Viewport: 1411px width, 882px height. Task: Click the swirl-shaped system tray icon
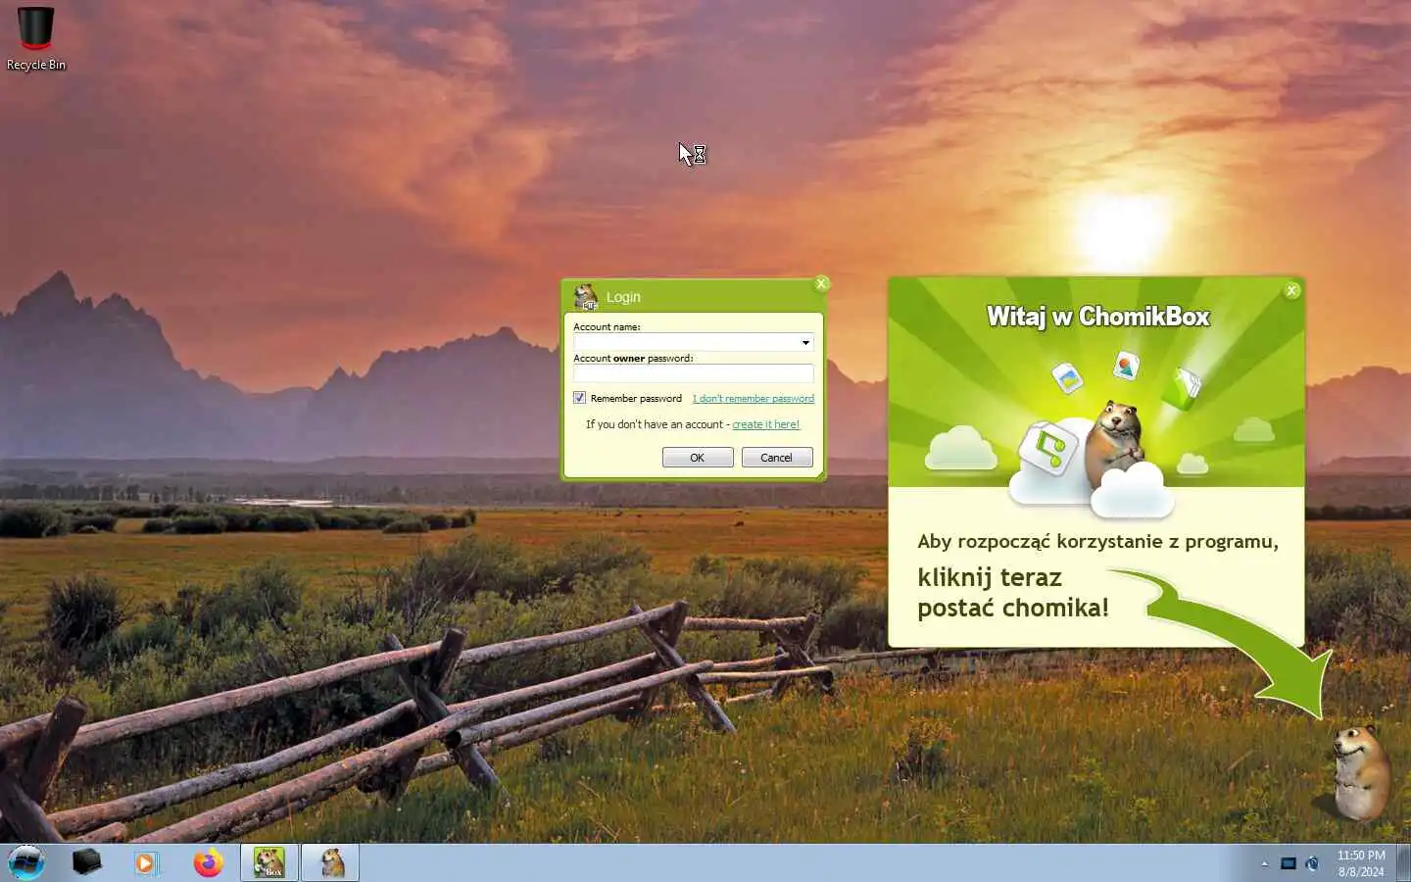point(1312,863)
